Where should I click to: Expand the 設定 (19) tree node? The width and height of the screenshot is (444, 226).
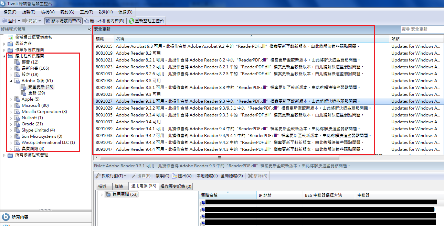coord(11,75)
